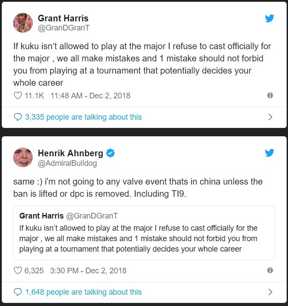Screen dimensions: 288x306
Task: Click "3,335 people are talking about this"
Action: pyautogui.click(x=83, y=117)
